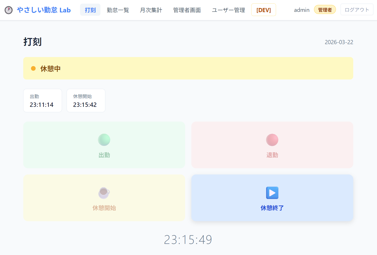The width and height of the screenshot is (377, 255).
Task: Click the large 23:15:49 clock display
Action: click(x=188, y=240)
